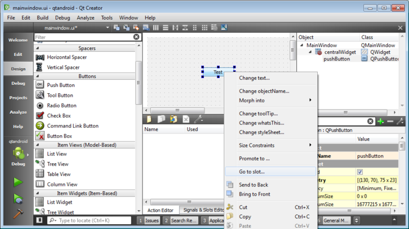Collapse Item Views (Model-Based) category

click(37, 145)
